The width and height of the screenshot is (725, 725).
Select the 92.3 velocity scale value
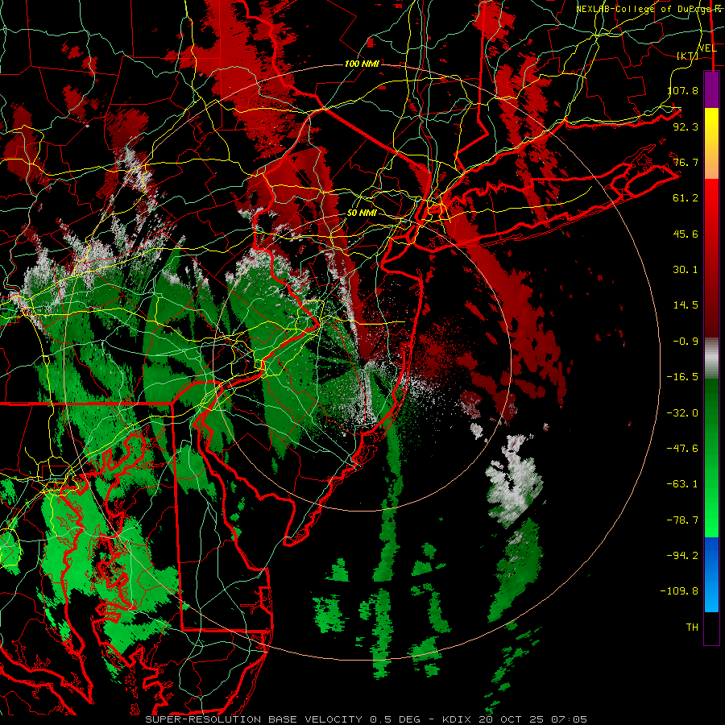[x=686, y=126]
